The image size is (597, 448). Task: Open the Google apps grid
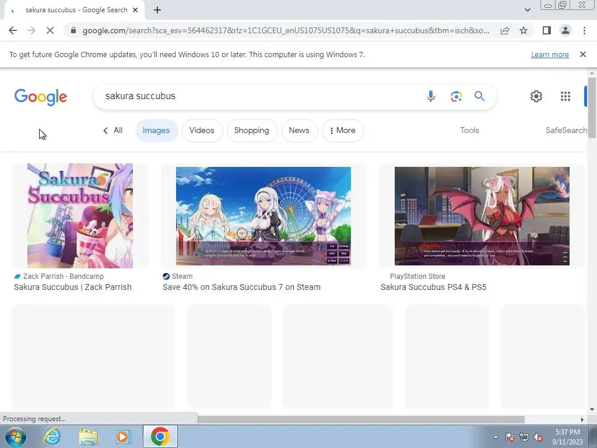[566, 96]
